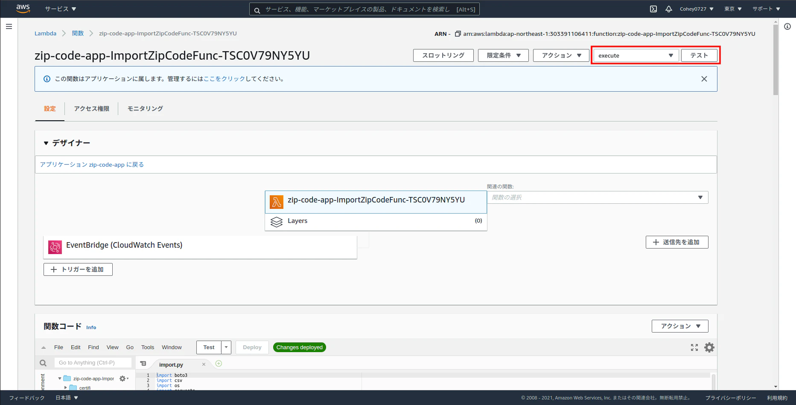Click the 送信先を追加 button
796x405 pixels.
tap(677, 242)
